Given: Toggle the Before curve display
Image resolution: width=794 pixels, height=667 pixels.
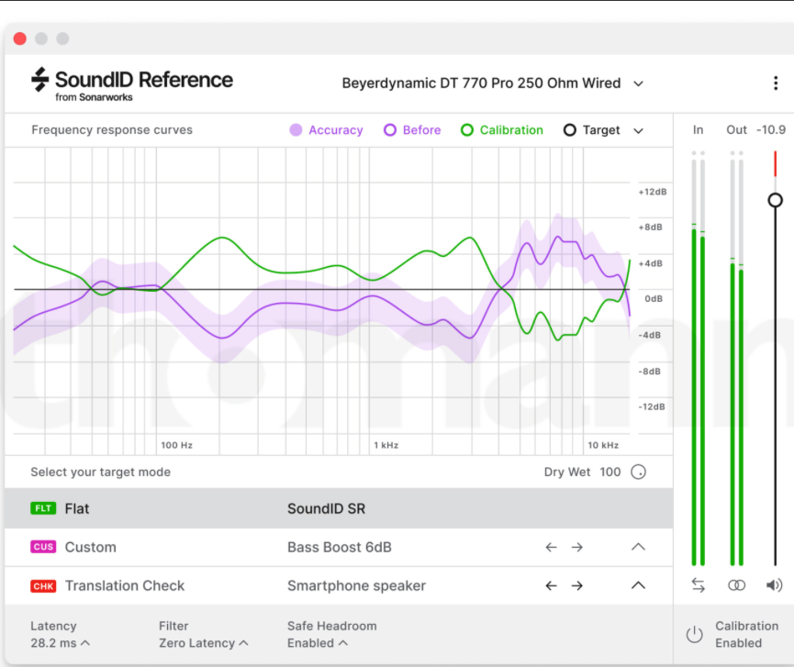Looking at the screenshot, I should pos(412,130).
